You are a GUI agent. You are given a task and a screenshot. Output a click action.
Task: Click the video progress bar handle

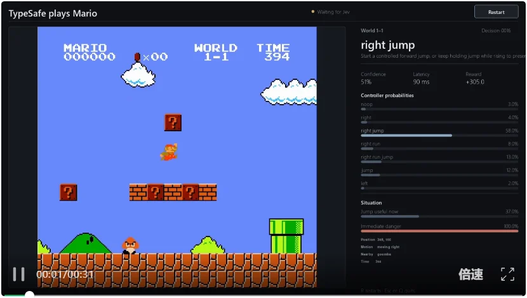30,295
